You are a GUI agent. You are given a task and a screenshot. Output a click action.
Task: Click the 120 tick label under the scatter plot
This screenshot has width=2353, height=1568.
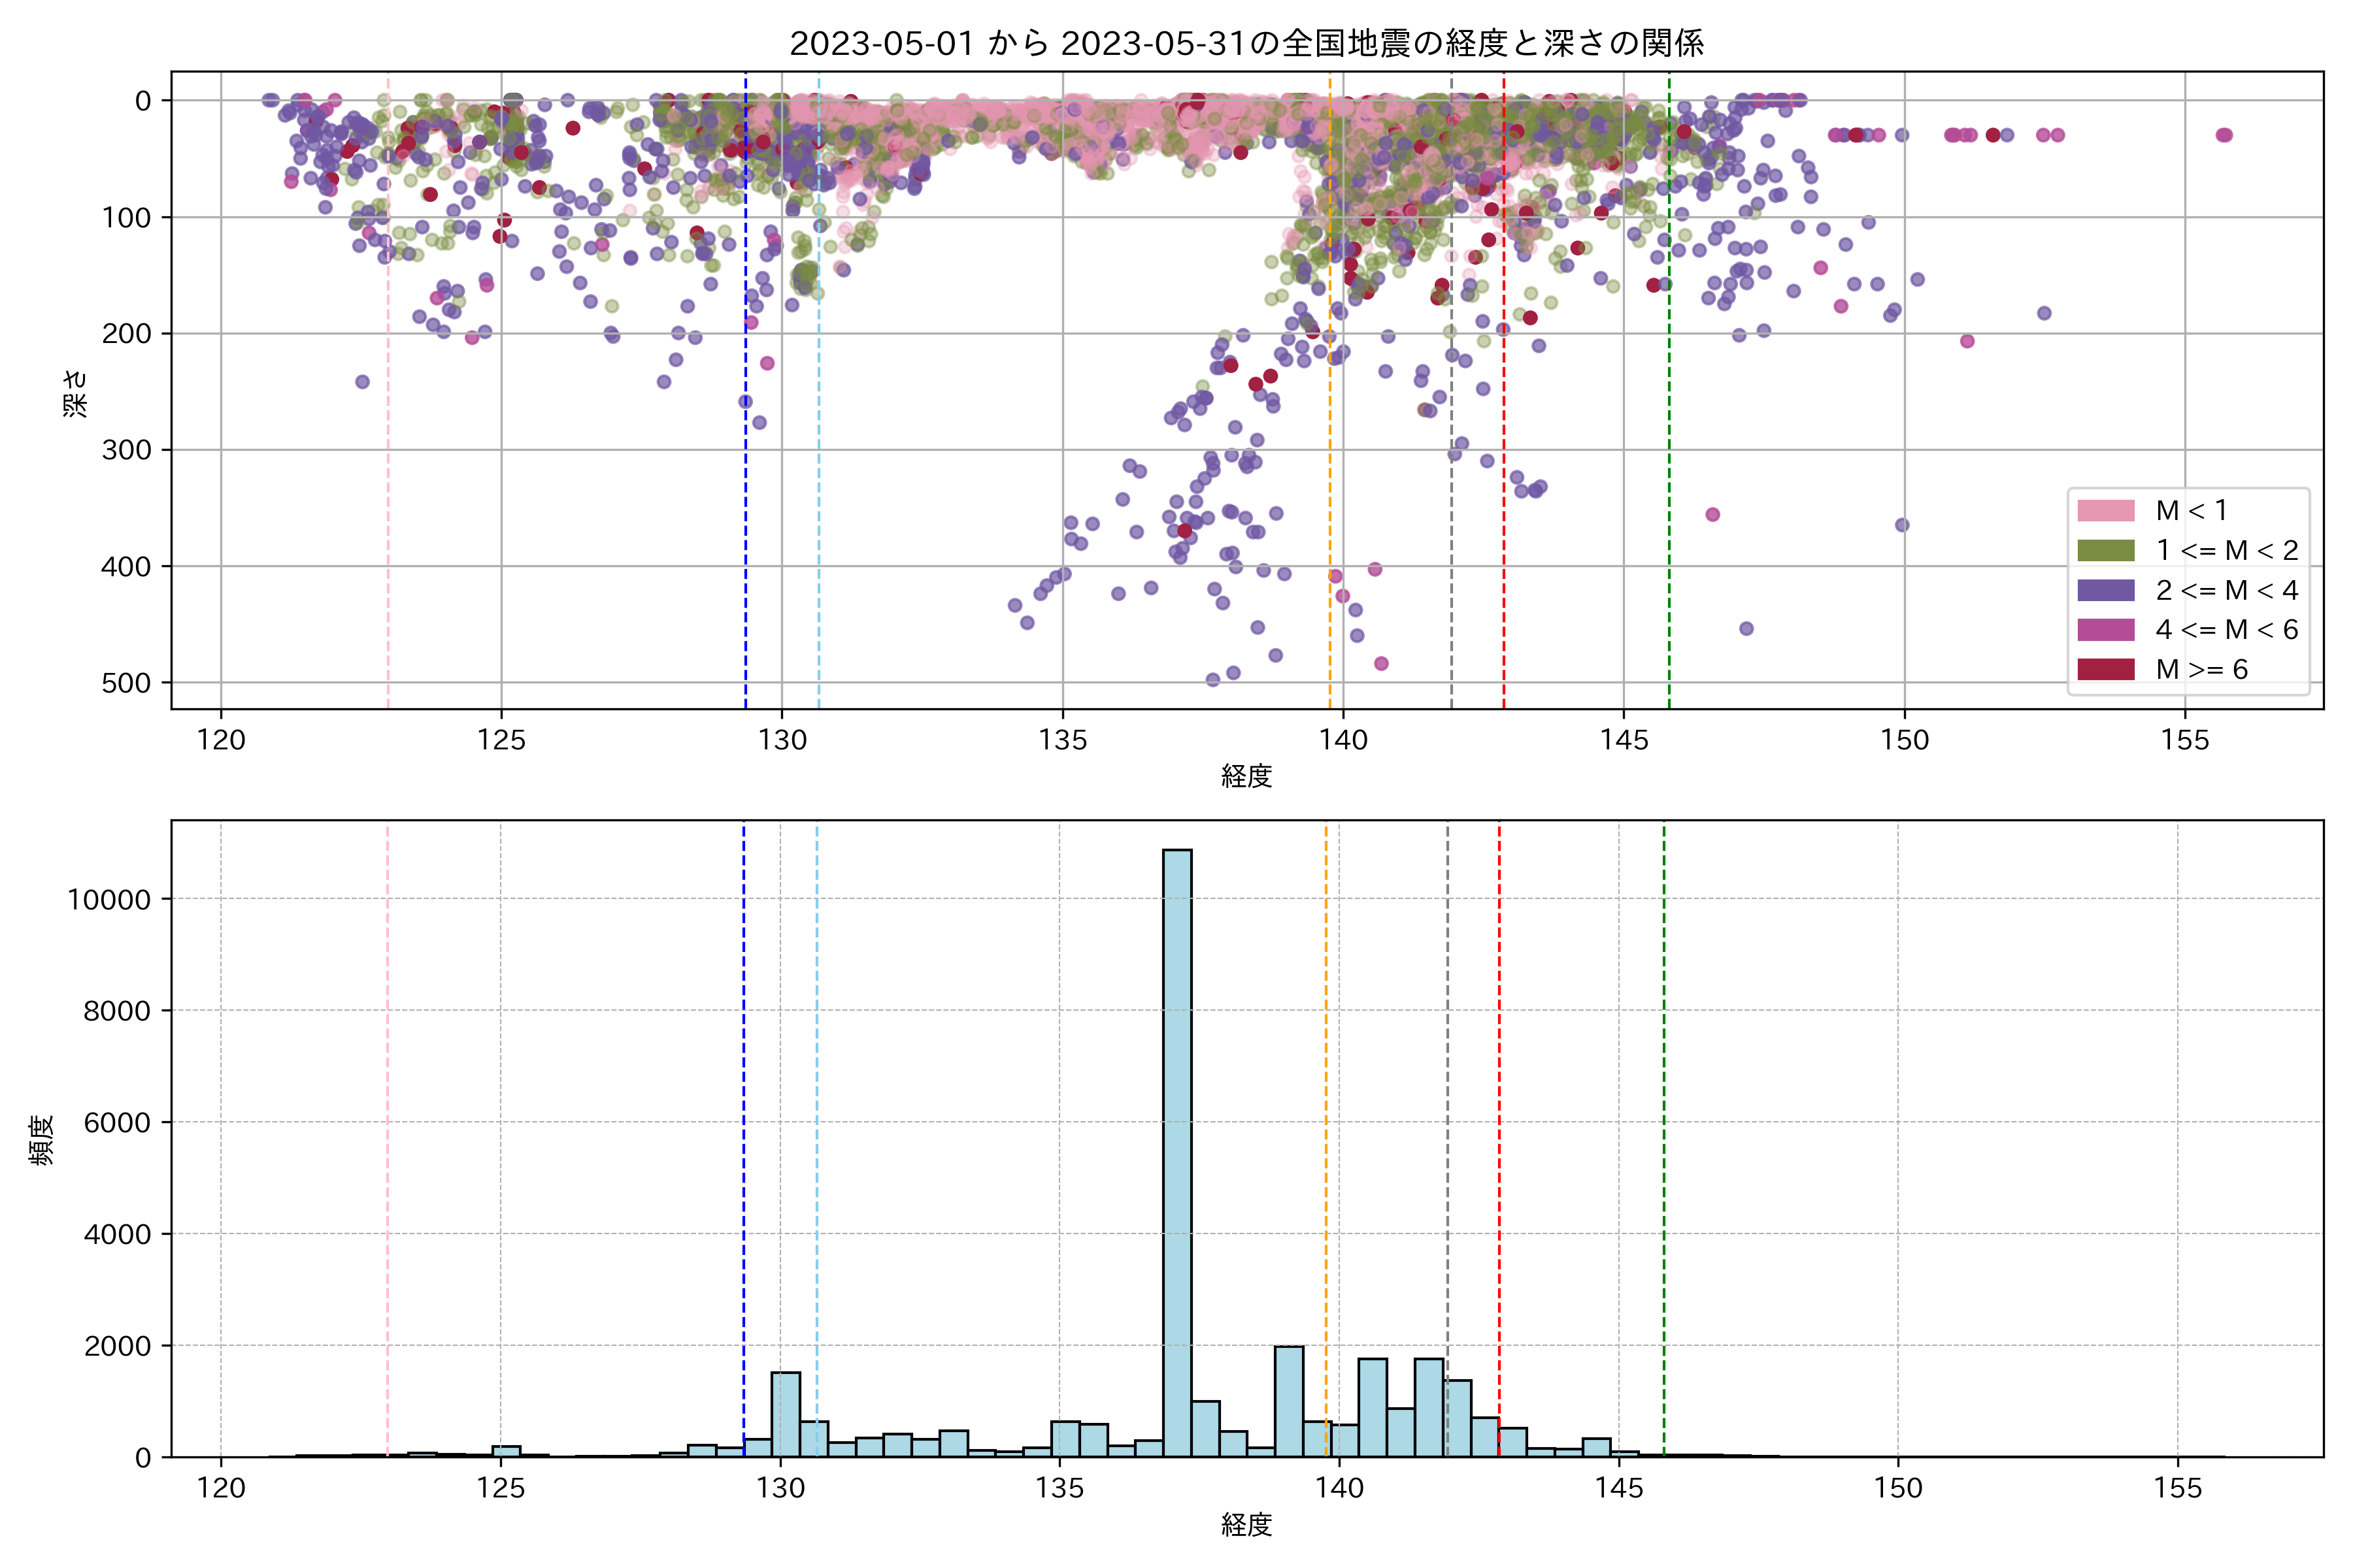tap(221, 740)
